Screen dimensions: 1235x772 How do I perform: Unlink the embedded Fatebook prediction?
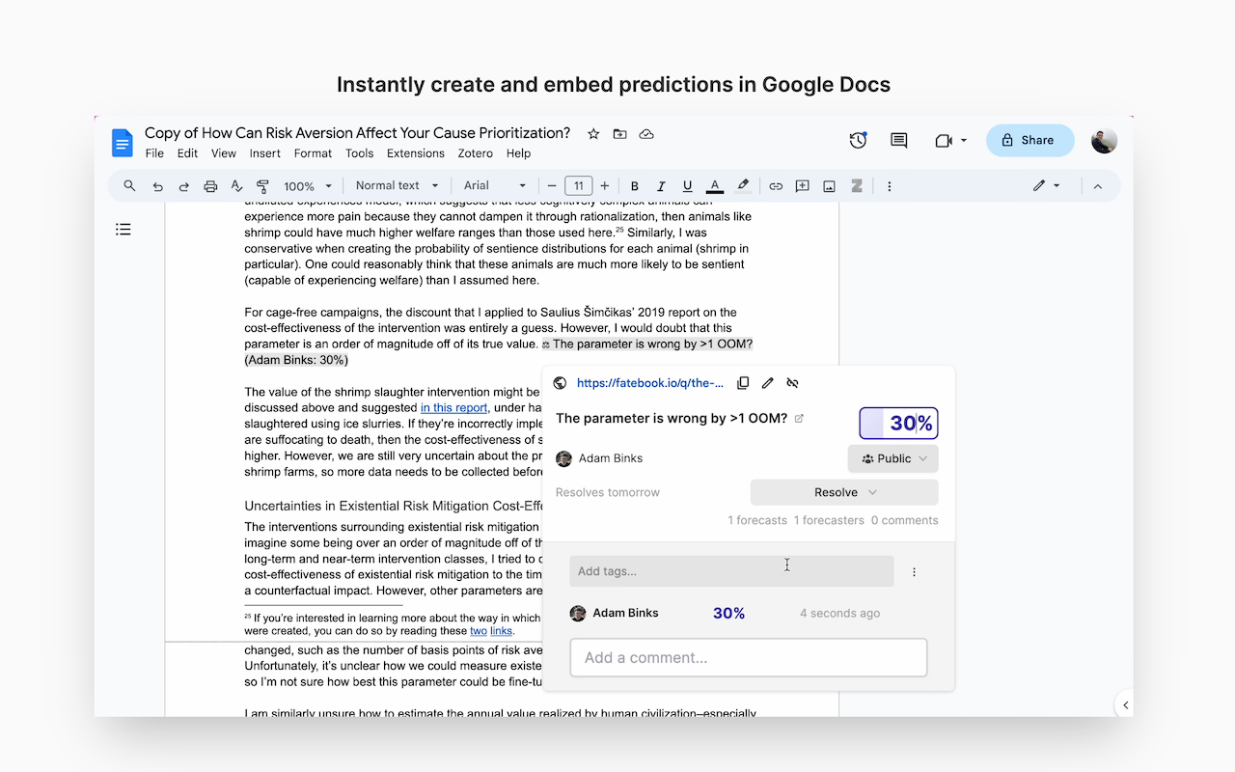tap(792, 383)
